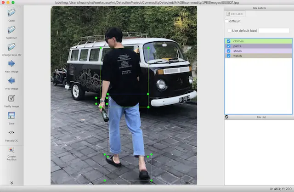Choose the Change Save Dir icon

click(x=11, y=47)
